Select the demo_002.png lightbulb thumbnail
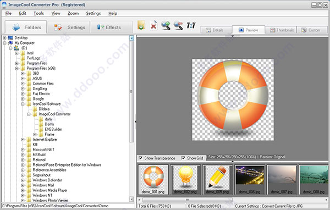330x210 pixels. 185,179
